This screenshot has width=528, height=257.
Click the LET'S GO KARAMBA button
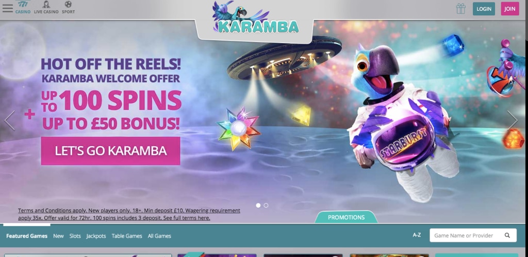click(x=111, y=151)
